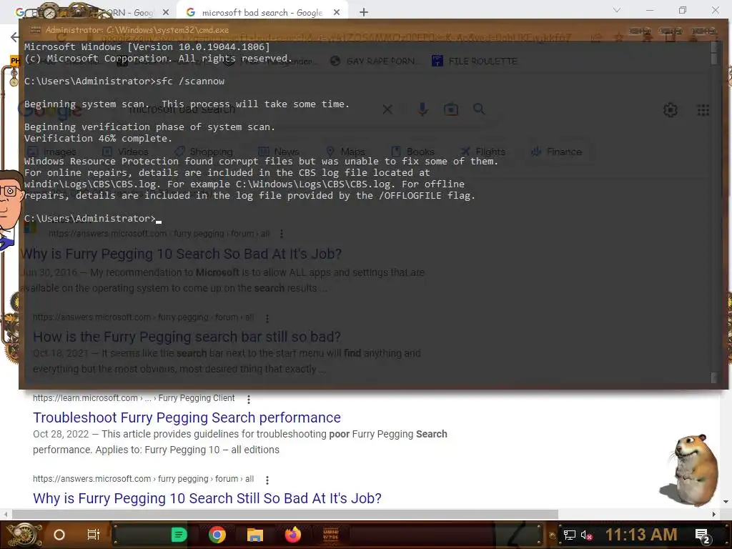732x549 pixels.
Task: Open 'Troubleshoot Furry Pegging Search performance' result
Action: coord(187,417)
